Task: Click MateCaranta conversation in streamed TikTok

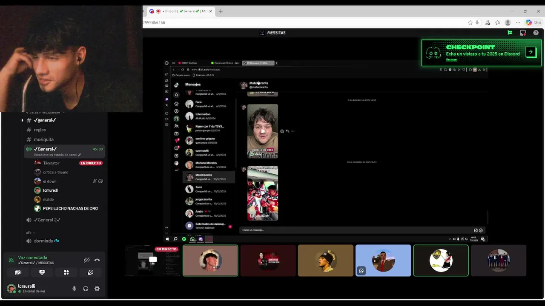Action: click(209, 177)
